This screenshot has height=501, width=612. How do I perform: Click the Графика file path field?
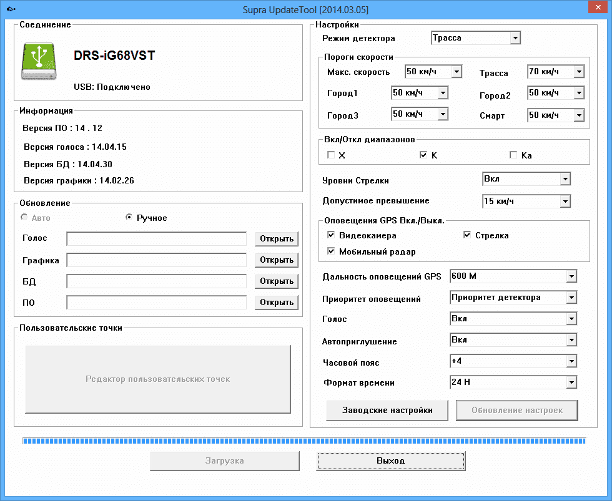(157, 260)
